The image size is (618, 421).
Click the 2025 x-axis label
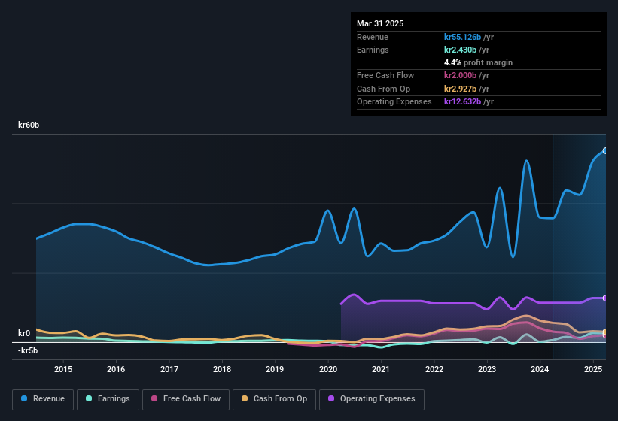pos(592,369)
